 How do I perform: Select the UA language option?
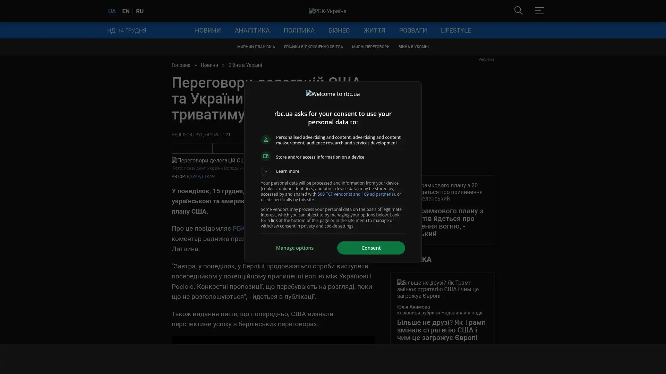[x=112, y=11]
